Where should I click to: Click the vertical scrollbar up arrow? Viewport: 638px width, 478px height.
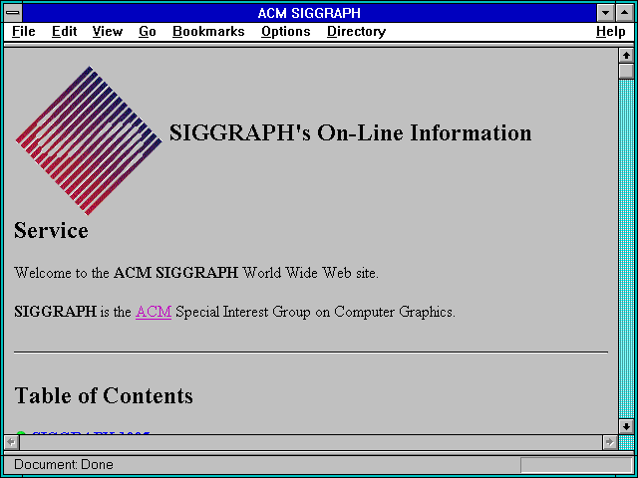click(626, 56)
